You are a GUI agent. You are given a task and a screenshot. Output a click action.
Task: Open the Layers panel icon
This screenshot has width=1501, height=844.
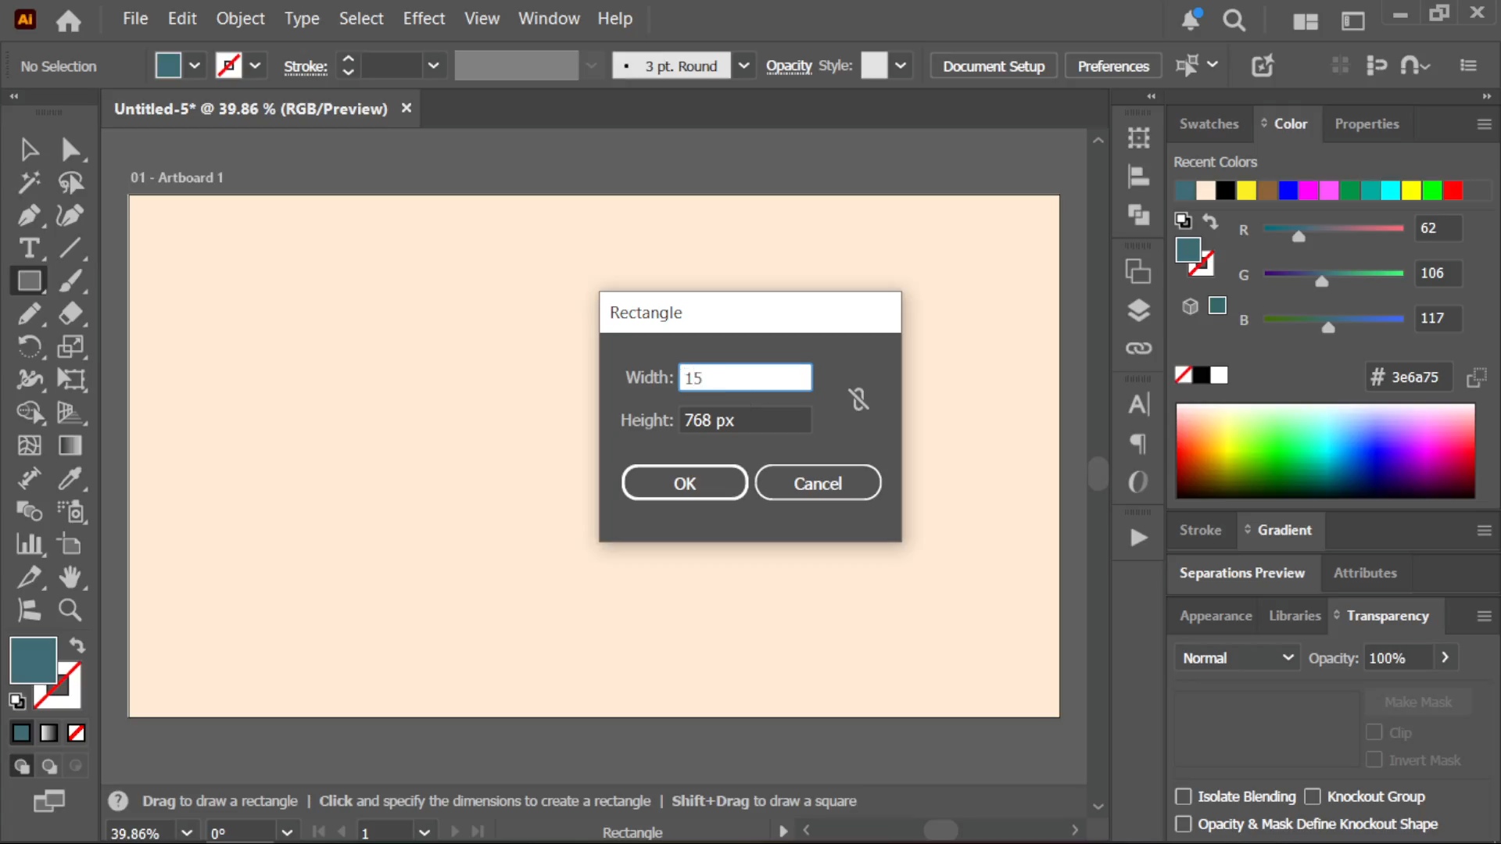1138,310
